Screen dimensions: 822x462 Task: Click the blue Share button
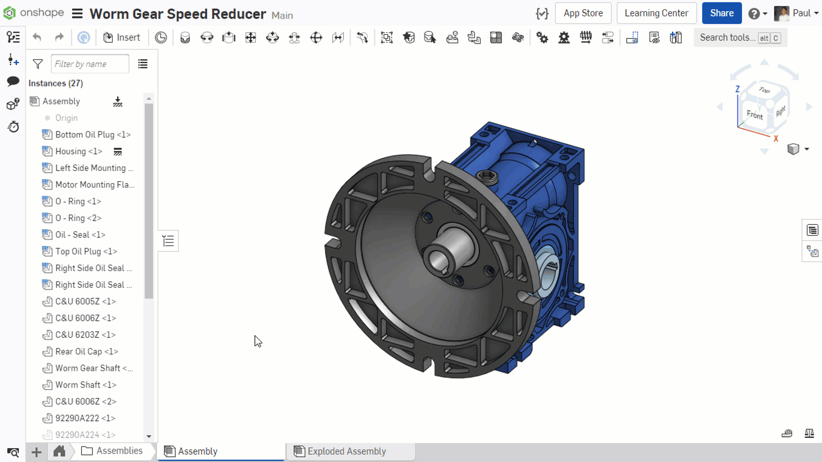[721, 13]
